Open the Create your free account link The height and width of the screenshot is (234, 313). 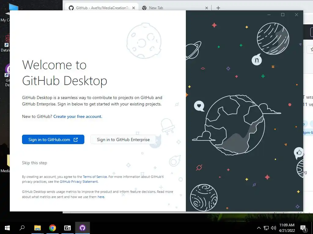click(x=78, y=116)
